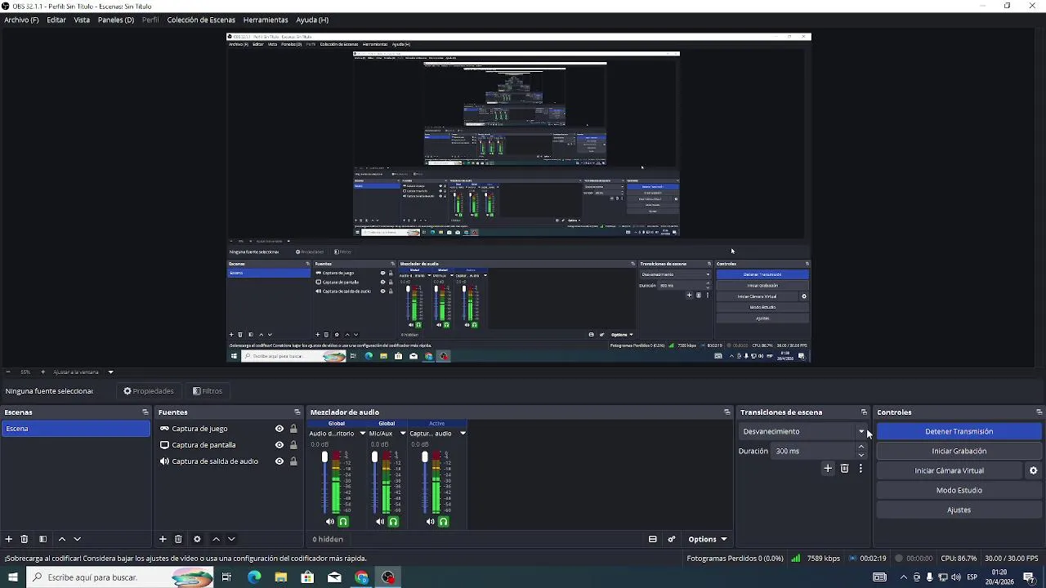The height and width of the screenshot is (588, 1046).
Task: Mute the Audio del escritorio channel
Action: click(x=330, y=522)
